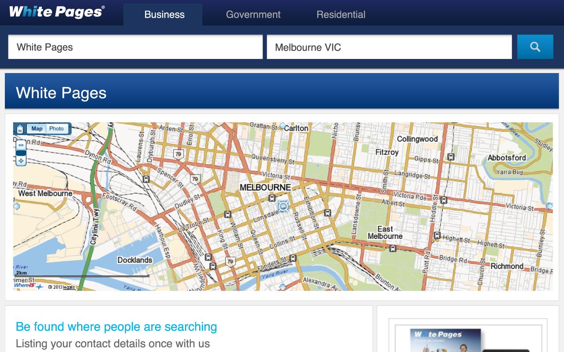Click the Docklands map label
This screenshot has height=352, width=564.
point(134,260)
